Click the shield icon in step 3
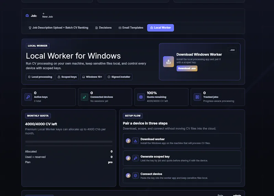The width and height of the screenshot is (274, 196). 135,176
